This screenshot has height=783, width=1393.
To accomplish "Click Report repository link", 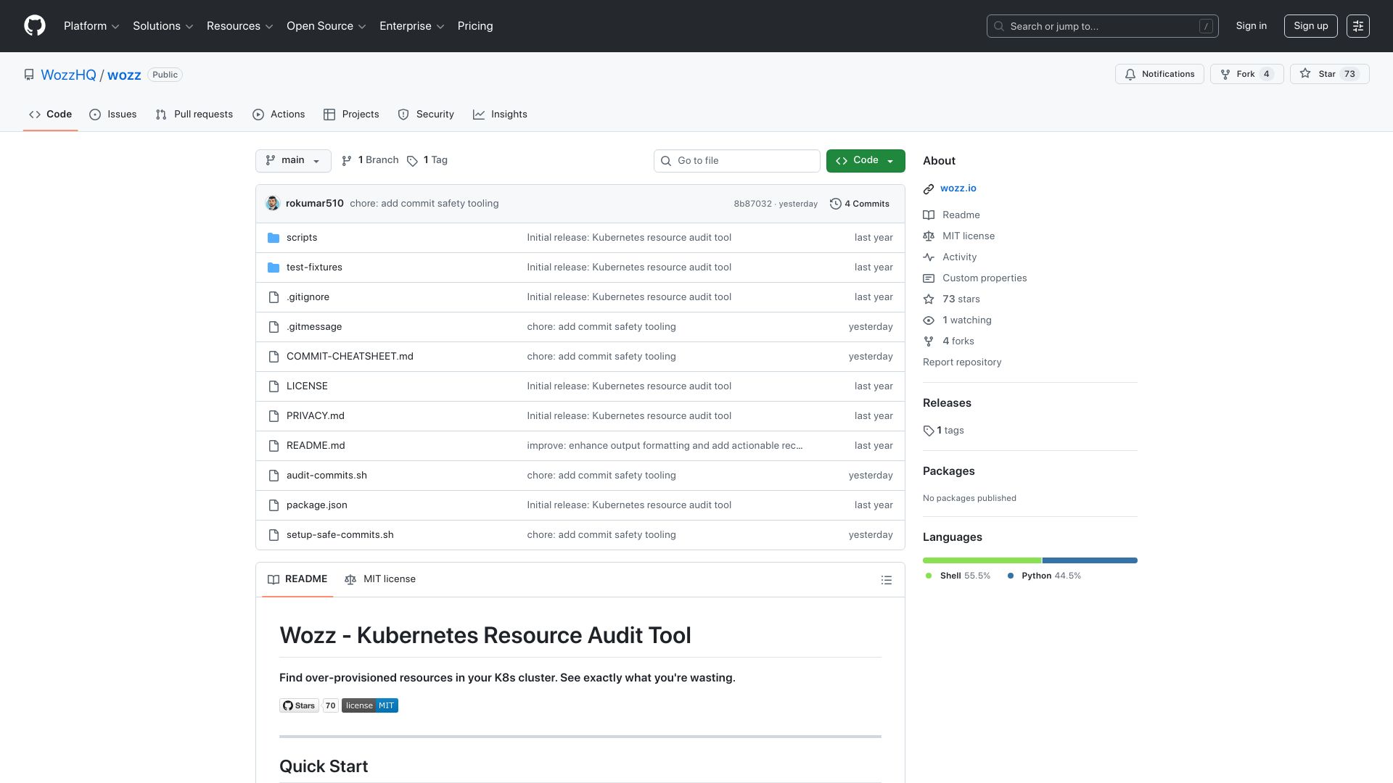I will tap(962, 362).
